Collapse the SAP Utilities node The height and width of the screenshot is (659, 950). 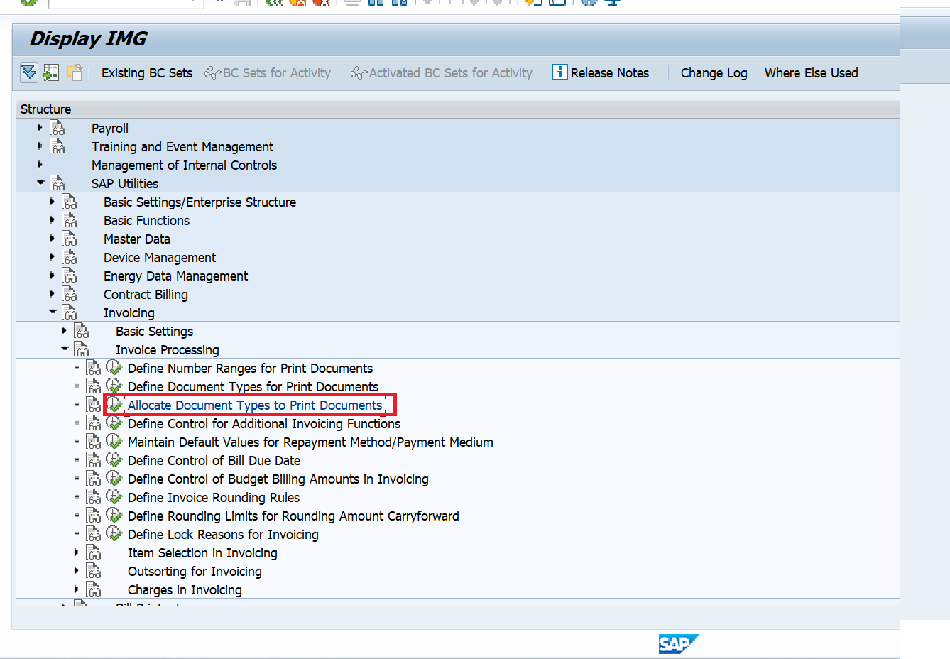[40, 183]
